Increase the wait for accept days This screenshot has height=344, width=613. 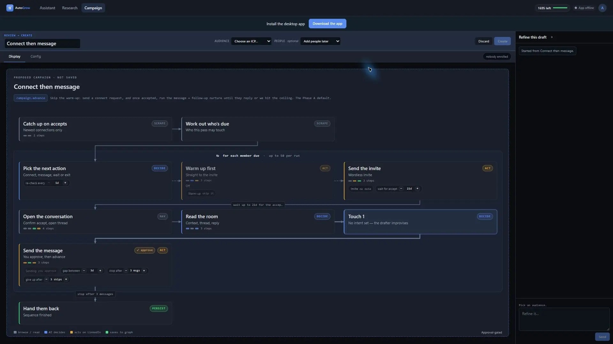click(x=417, y=189)
